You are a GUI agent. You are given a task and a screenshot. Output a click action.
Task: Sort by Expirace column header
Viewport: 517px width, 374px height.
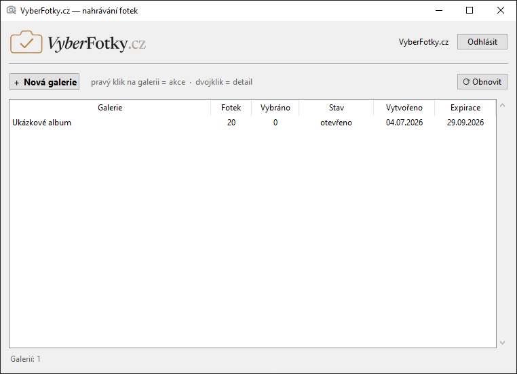[465, 108]
